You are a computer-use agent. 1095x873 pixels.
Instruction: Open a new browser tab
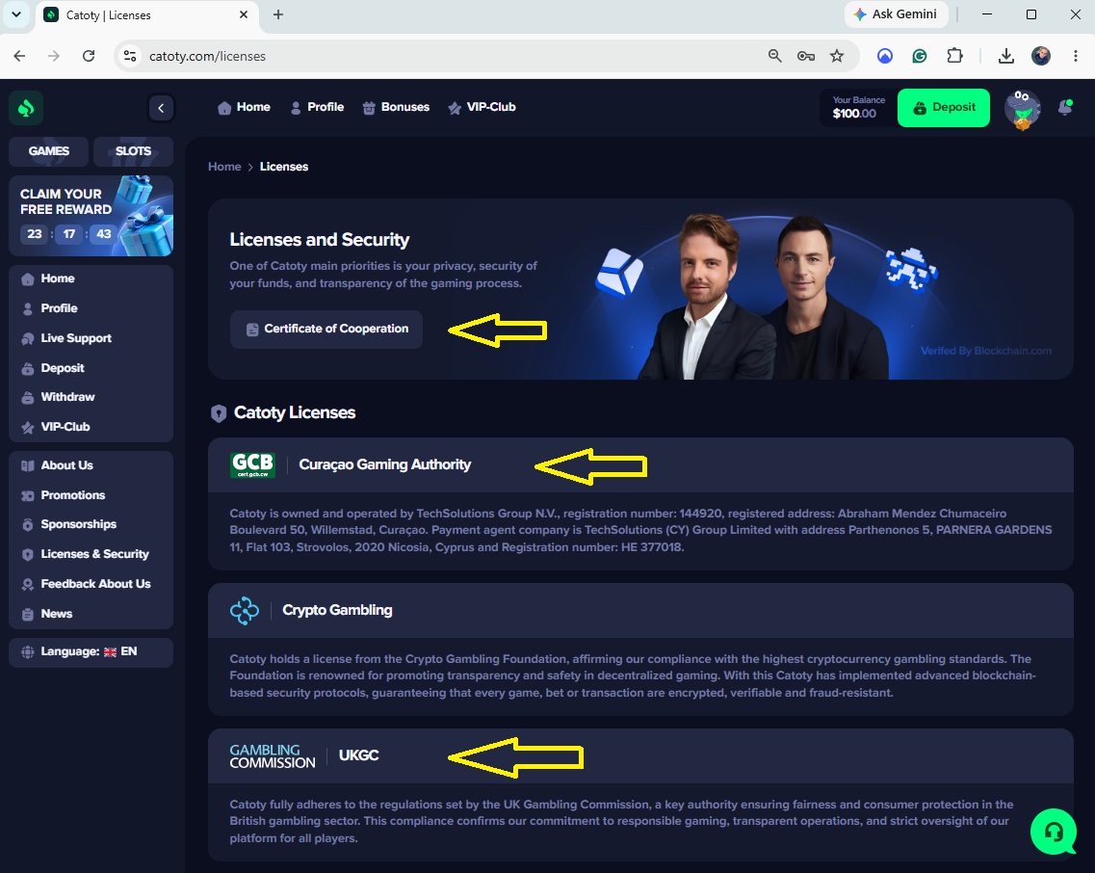pyautogui.click(x=278, y=14)
